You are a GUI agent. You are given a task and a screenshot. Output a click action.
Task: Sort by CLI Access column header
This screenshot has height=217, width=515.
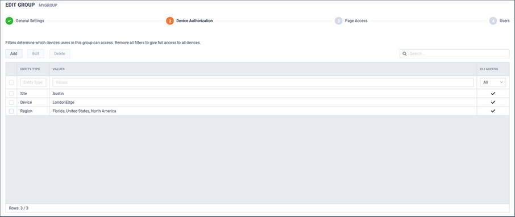pyautogui.click(x=493, y=69)
